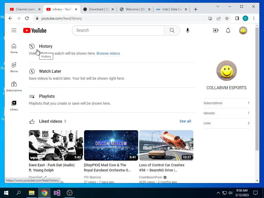Open the notifications bell
Image resolution: width=264 pixels, height=198 pixels.
[x=228, y=30]
